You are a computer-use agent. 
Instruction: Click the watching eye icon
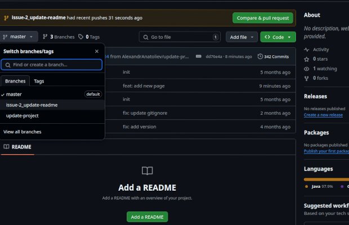pos(307,69)
